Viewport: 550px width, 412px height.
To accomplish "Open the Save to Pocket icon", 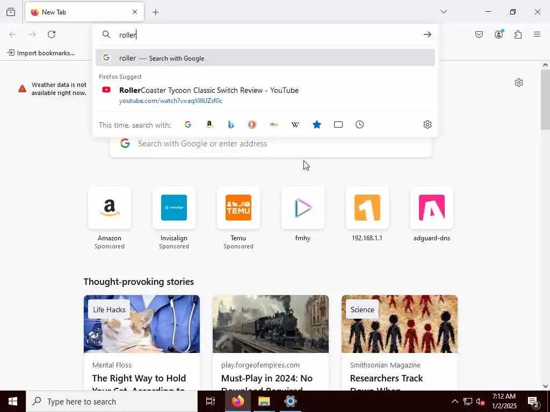I will 479,34.
